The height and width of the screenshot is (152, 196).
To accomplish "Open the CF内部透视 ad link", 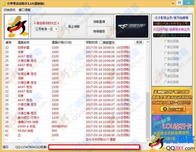I will (172, 35).
